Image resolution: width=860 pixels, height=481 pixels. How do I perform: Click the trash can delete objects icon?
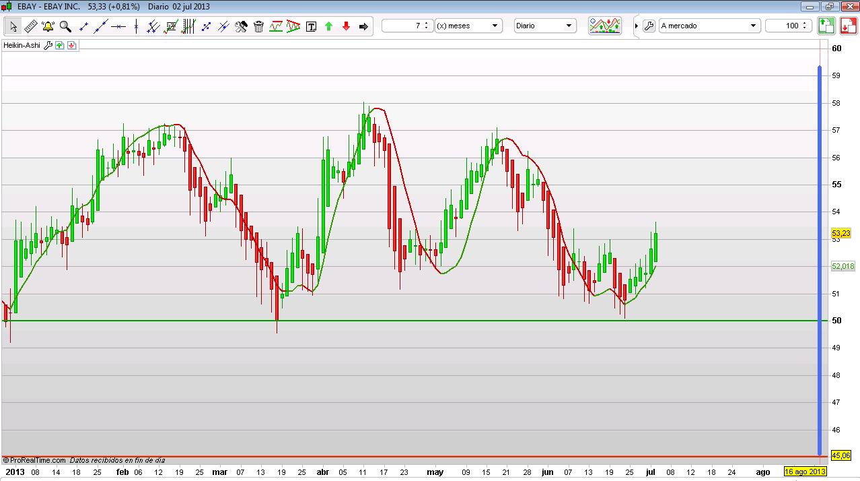tap(258, 26)
